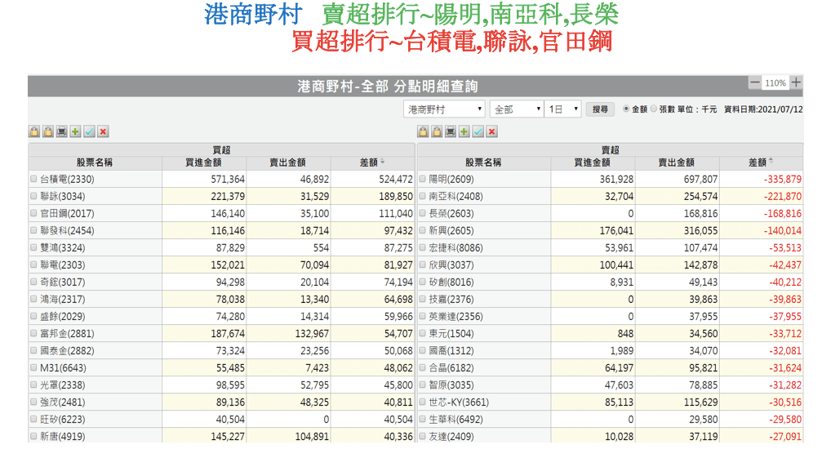Zoom in with the plus icon beside 110%

click(797, 82)
